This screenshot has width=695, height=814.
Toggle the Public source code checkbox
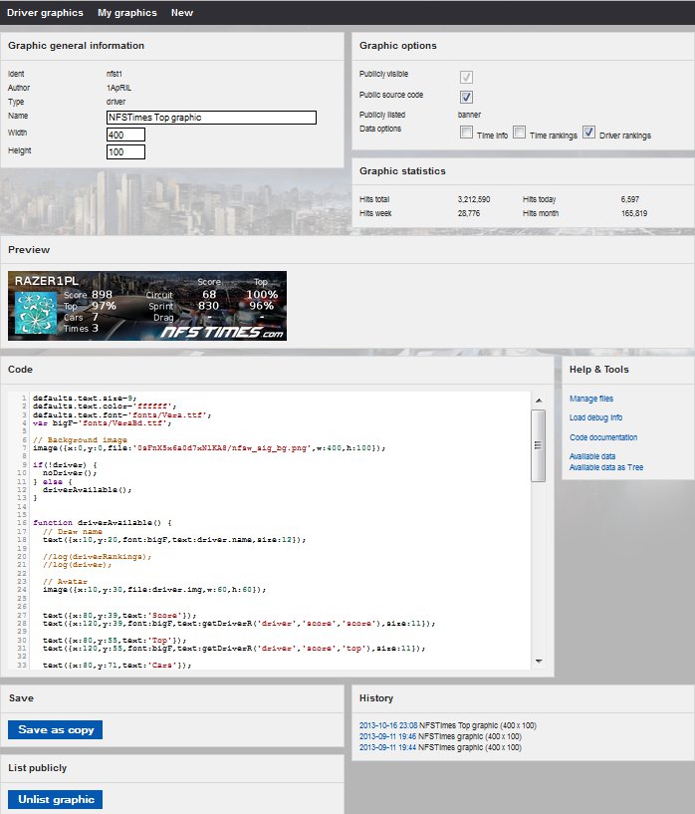(466, 97)
